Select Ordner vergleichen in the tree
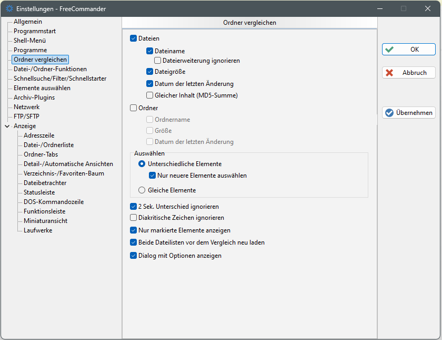Viewport: 442px width, 340px height. (41, 60)
